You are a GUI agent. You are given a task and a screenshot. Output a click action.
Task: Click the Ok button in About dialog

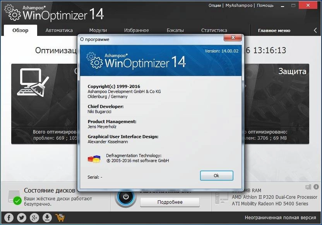click(x=216, y=176)
